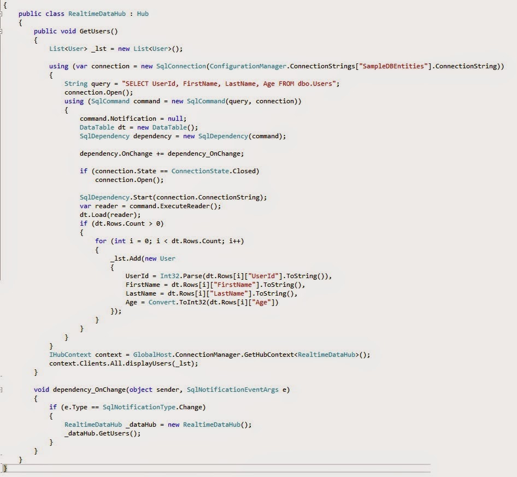Image resolution: width=517 pixels, height=477 pixels.
Task: Click the object sender parameter
Action: [154, 390]
